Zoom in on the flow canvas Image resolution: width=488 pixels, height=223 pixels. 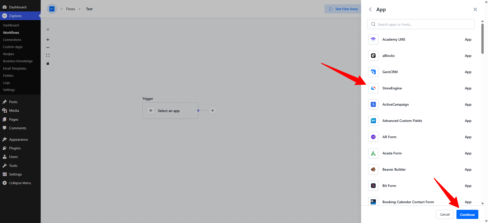(x=48, y=40)
